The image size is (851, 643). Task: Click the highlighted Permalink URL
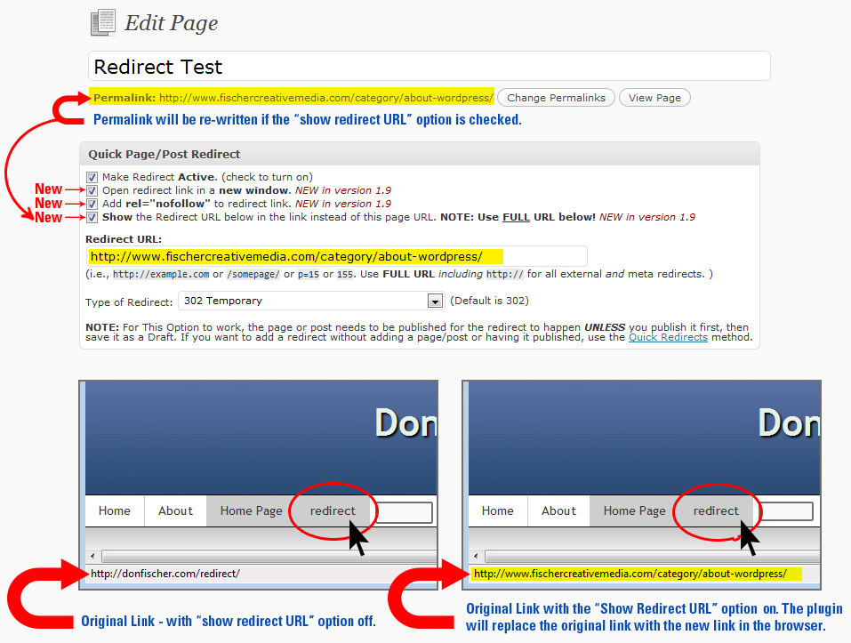coord(325,98)
